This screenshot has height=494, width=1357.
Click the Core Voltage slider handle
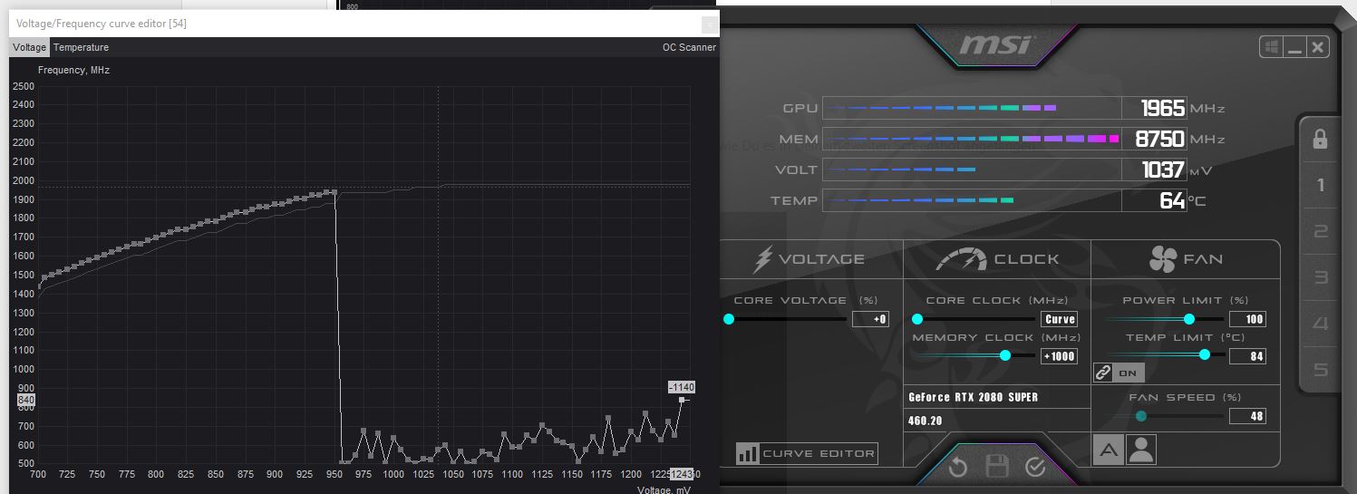728,319
